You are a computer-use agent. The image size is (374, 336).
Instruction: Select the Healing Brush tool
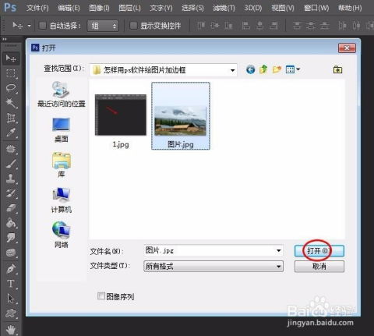pos(11,150)
